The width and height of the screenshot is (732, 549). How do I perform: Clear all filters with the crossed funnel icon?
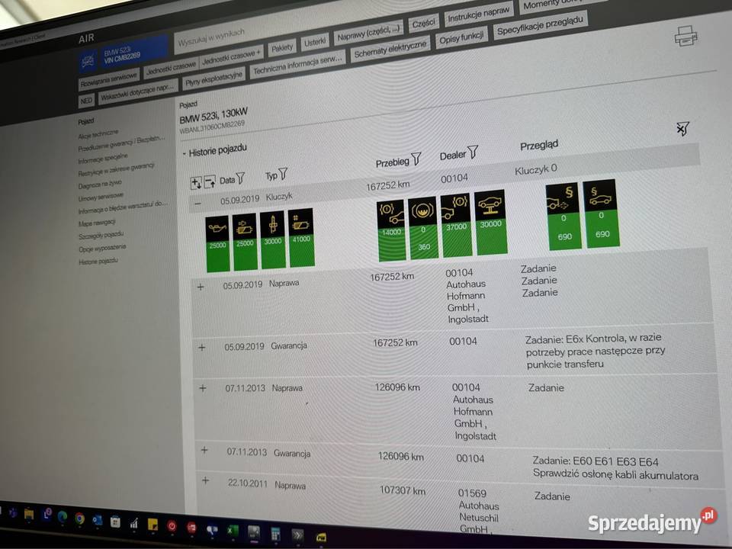(682, 128)
